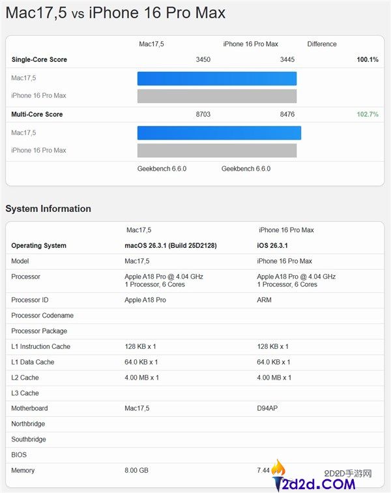The height and width of the screenshot is (493, 391).
Task: Select the 'Multi-Core Score' row label
Action: tap(36, 114)
